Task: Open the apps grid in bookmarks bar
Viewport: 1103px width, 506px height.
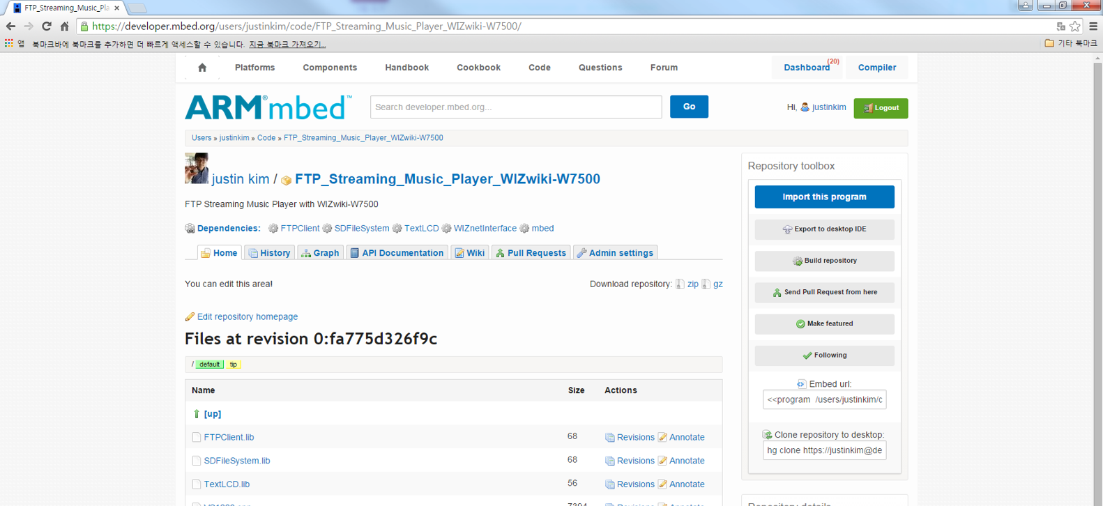Action: tap(9, 43)
